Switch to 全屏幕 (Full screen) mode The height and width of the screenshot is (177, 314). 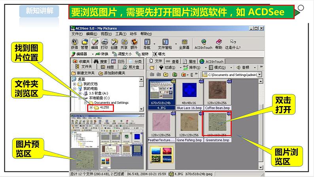[x=184, y=44]
